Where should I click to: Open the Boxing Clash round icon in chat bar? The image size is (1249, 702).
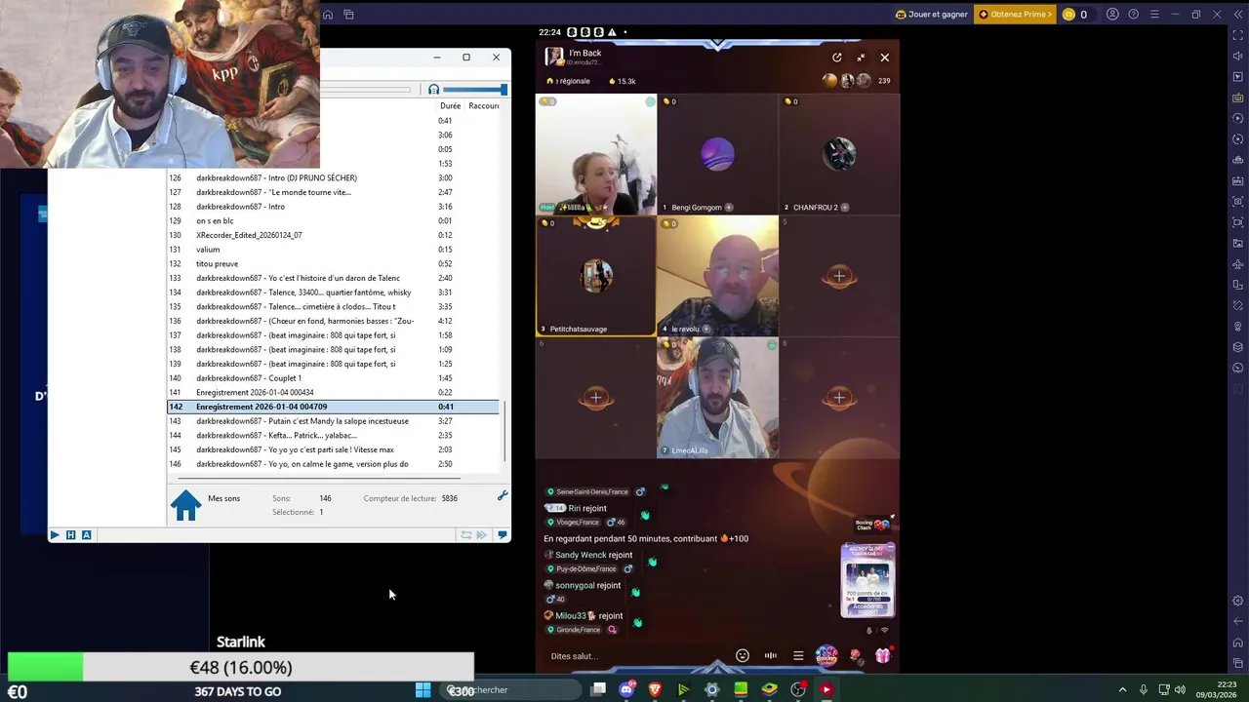pos(826,655)
